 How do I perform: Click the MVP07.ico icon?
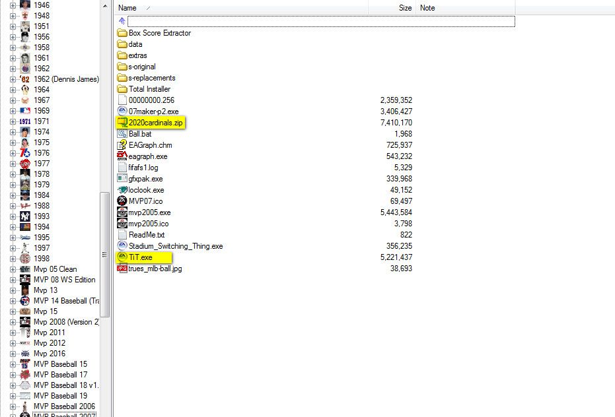pos(122,201)
